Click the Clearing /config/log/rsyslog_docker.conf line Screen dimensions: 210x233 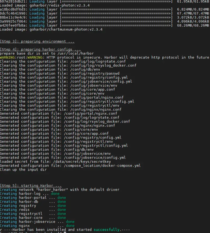[x=68, y=66]
